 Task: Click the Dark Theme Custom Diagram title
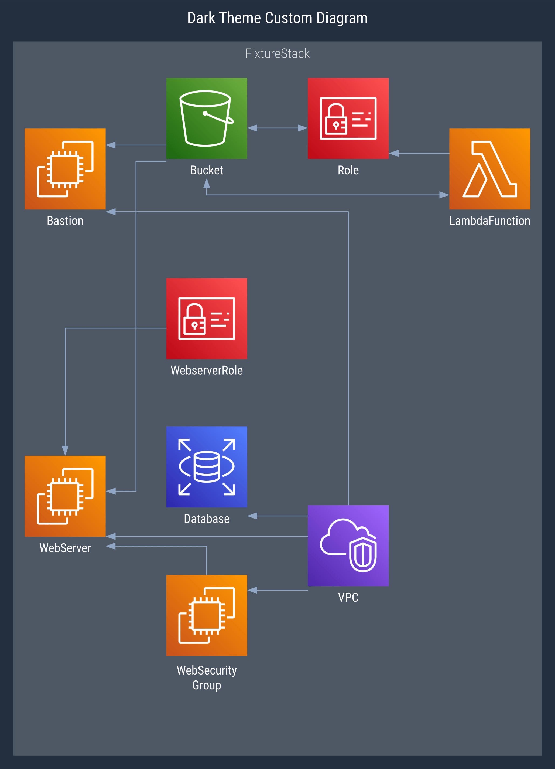[277, 18]
